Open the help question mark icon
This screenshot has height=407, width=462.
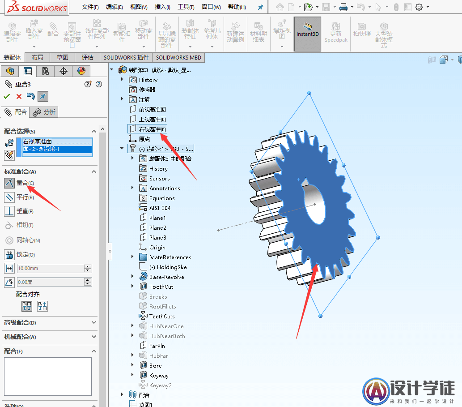point(99,84)
